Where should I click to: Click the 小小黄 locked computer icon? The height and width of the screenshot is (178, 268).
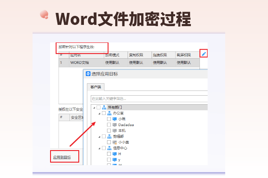[114, 142]
